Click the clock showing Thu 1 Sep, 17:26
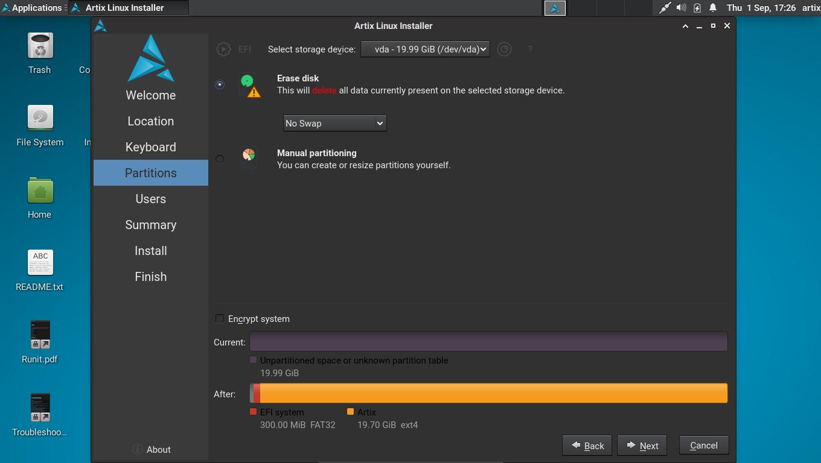The width and height of the screenshot is (821, 463). tap(761, 8)
